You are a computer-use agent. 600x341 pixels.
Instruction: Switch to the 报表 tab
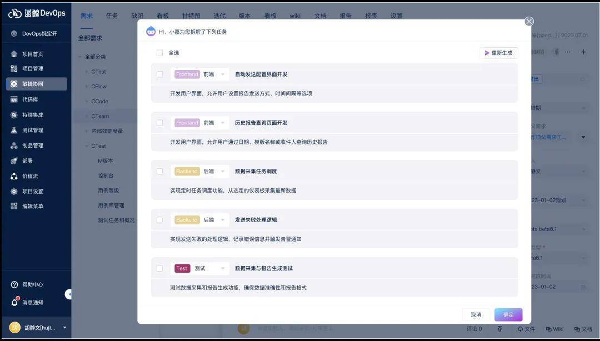(x=371, y=16)
